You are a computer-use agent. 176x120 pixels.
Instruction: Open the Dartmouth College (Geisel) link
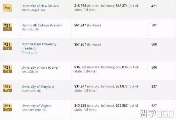pyautogui.click(x=41, y=25)
